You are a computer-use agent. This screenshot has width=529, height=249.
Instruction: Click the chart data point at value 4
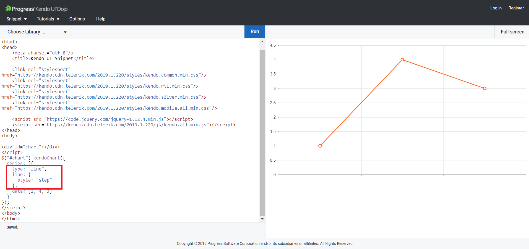click(402, 60)
